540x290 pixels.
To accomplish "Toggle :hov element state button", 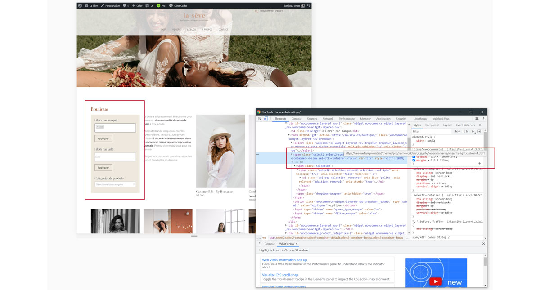I will click(x=457, y=131).
